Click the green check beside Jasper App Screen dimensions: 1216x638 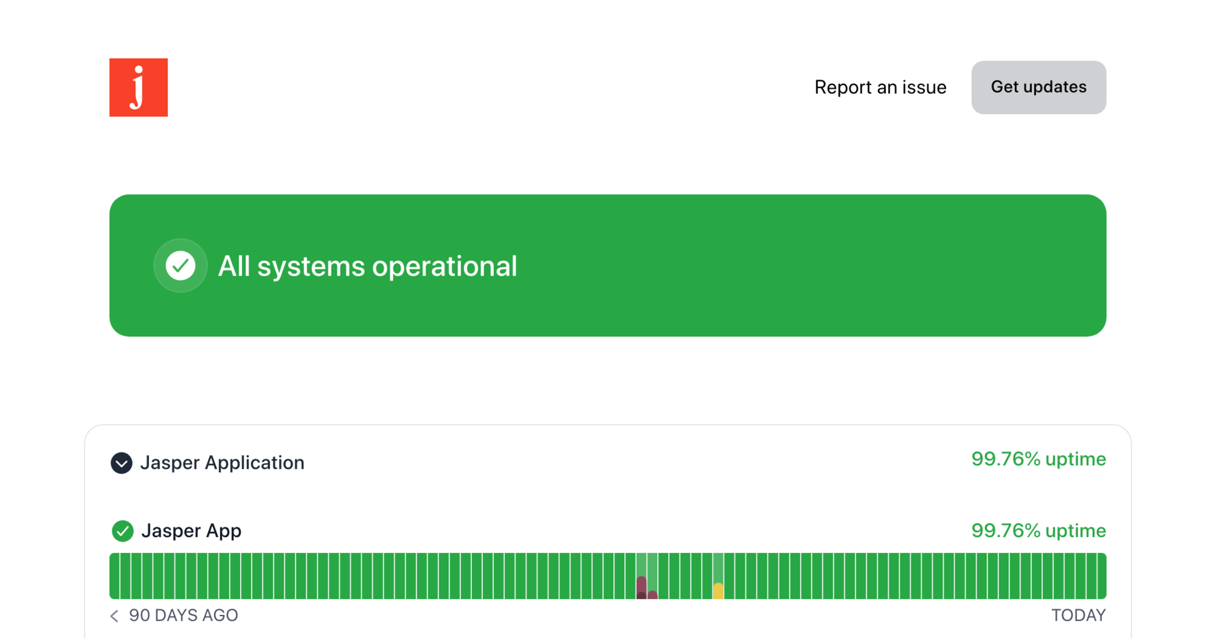click(x=122, y=531)
